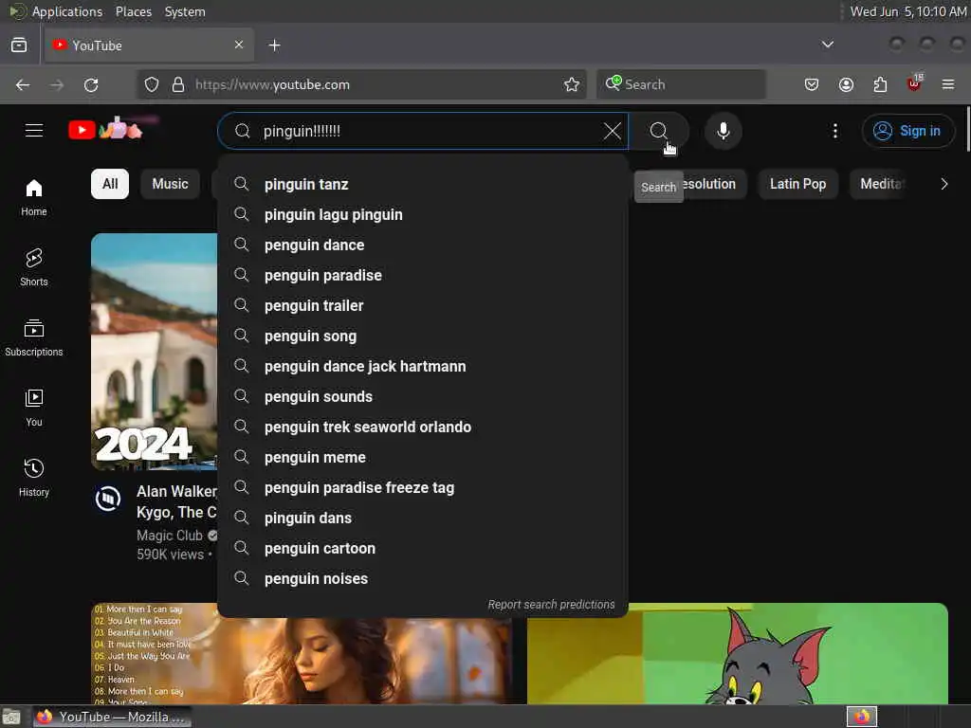Select suggestion pinguin lagu pinguin
This screenshot has width=971, height=728.
click(423, 214)
